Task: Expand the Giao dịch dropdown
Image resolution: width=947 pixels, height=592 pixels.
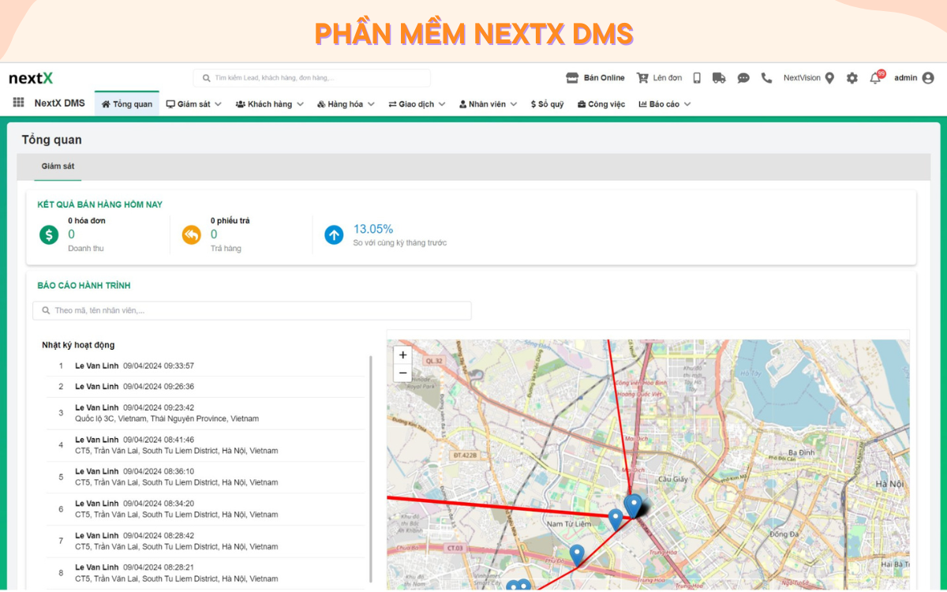Action: click(416, 103)
